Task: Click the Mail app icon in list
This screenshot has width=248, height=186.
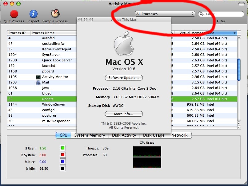Action: coord(38,83)
